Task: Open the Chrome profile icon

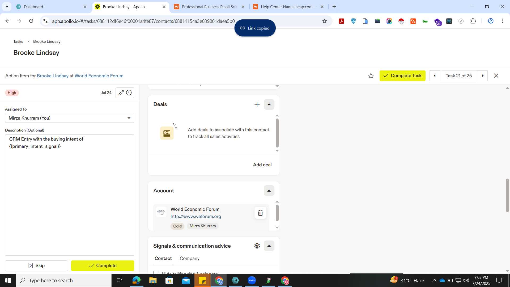Action: point(491,21)
